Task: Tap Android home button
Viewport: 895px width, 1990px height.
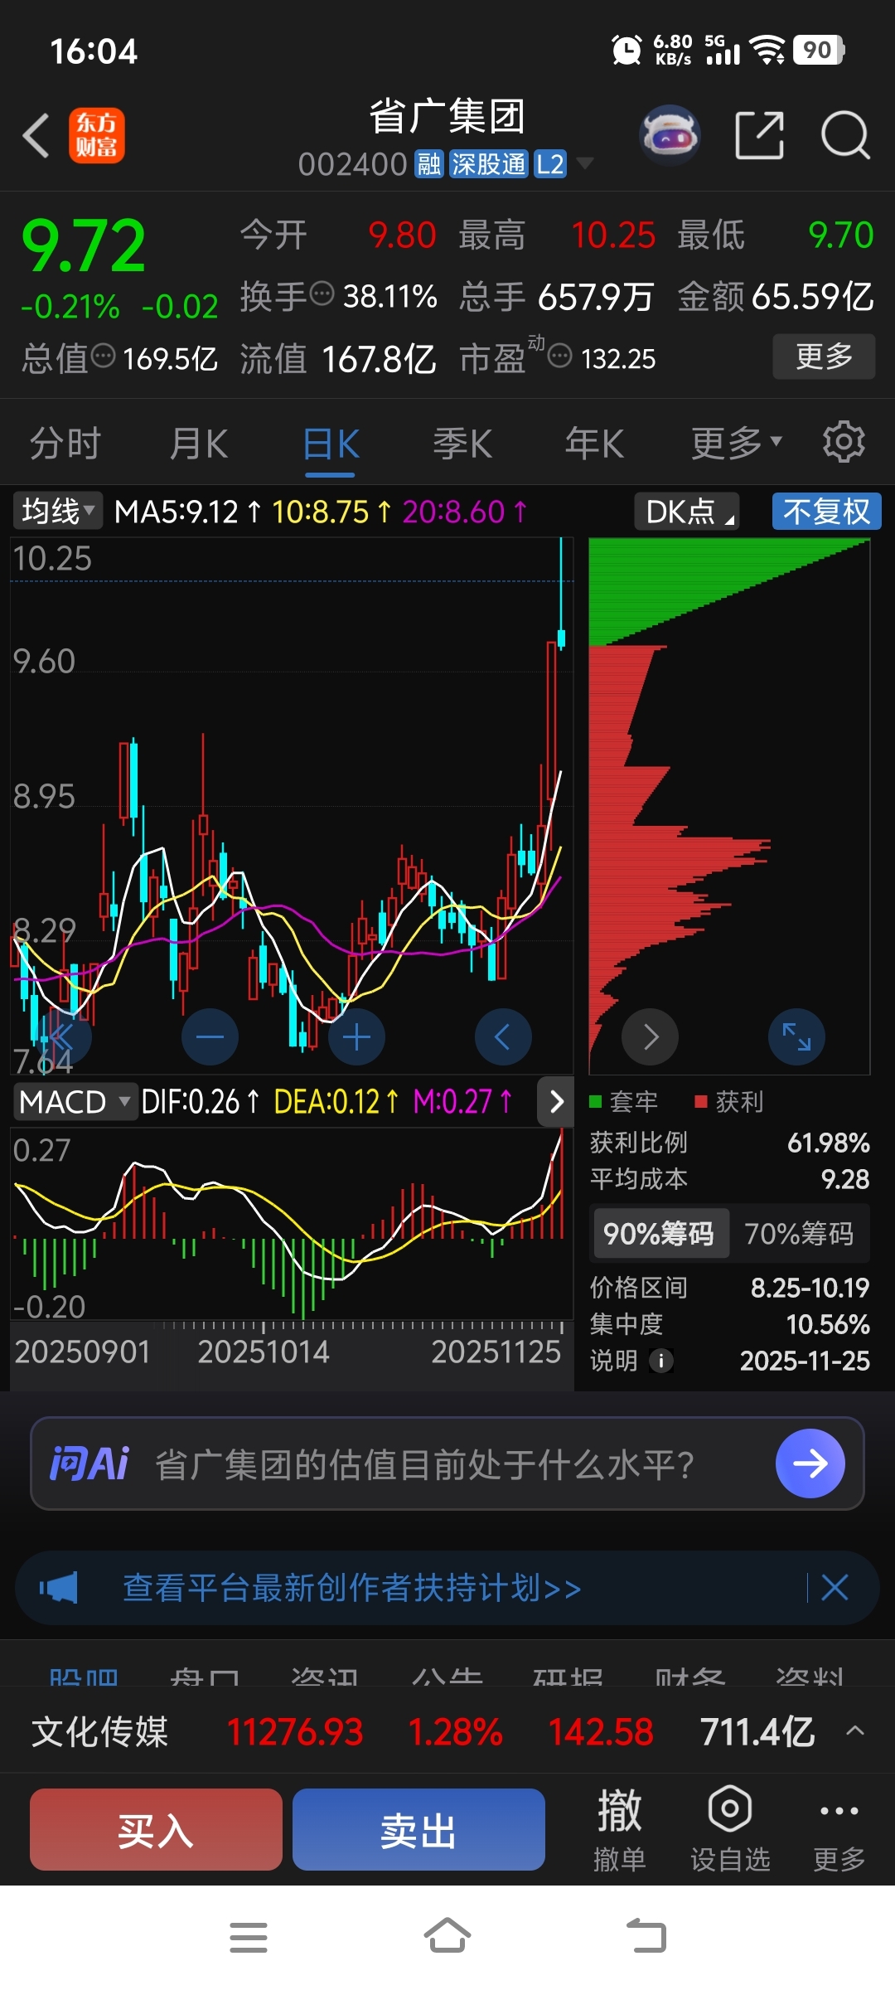Action: pyautogui.click(x=447, y=1937)
